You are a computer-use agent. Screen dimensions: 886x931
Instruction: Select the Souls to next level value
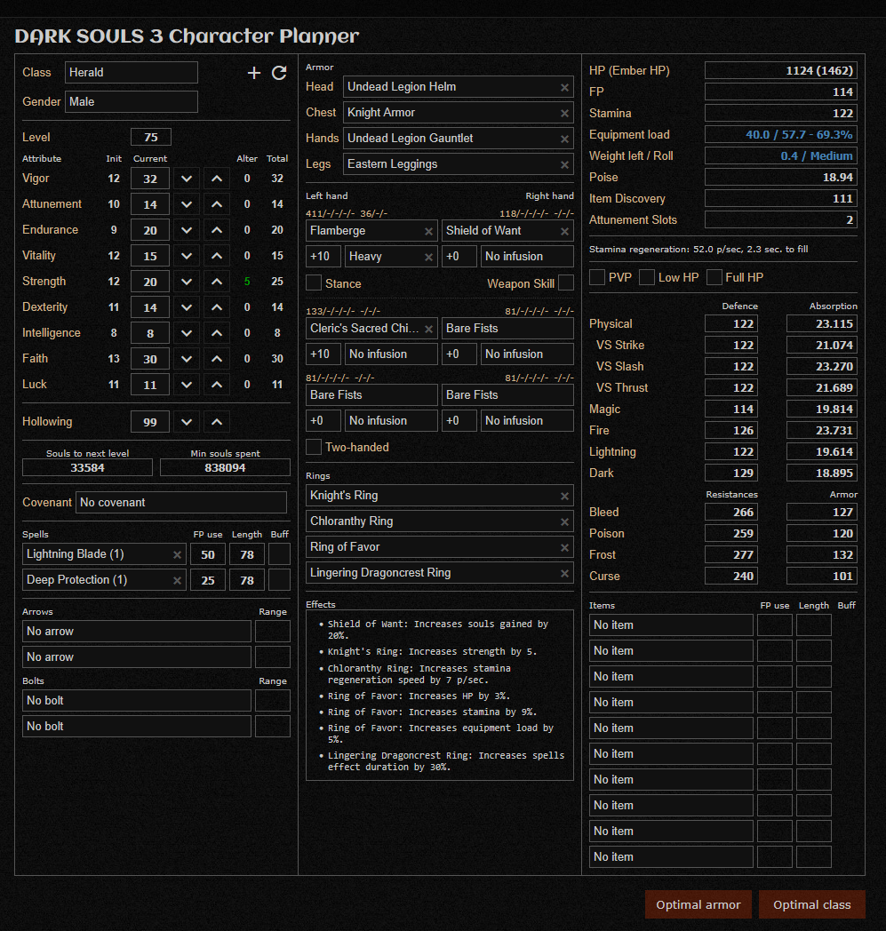87,468
